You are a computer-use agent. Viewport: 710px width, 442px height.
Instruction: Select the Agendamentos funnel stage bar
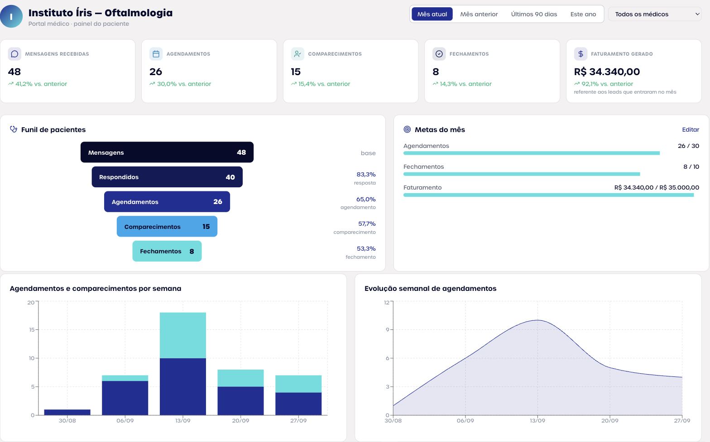[x=167, y=202]
